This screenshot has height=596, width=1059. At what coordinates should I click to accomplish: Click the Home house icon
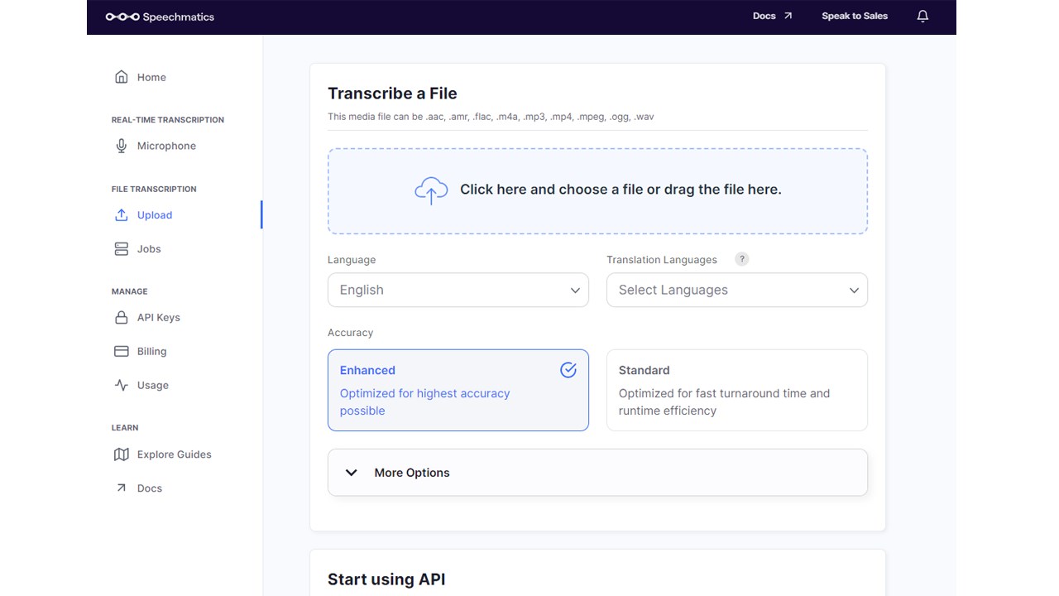[122, 77]
